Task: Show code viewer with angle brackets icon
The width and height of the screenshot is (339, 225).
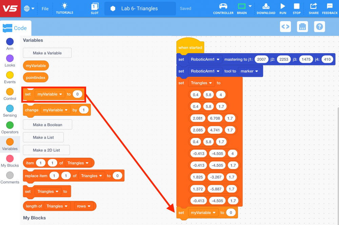Action: point(285,27)
